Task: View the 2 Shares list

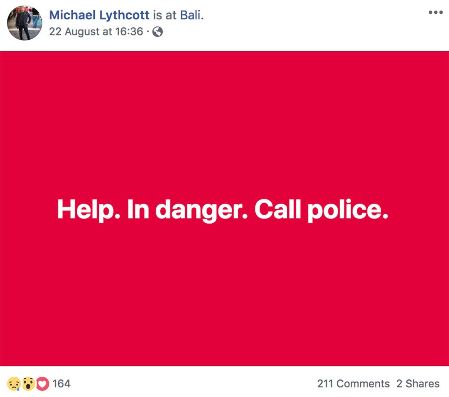Action: [x=418, y=384]
